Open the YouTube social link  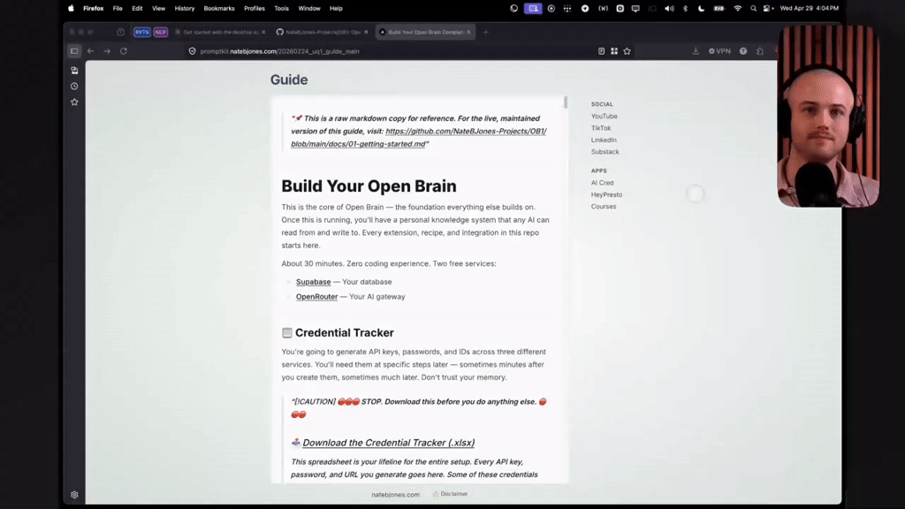(x=605, y=116)
